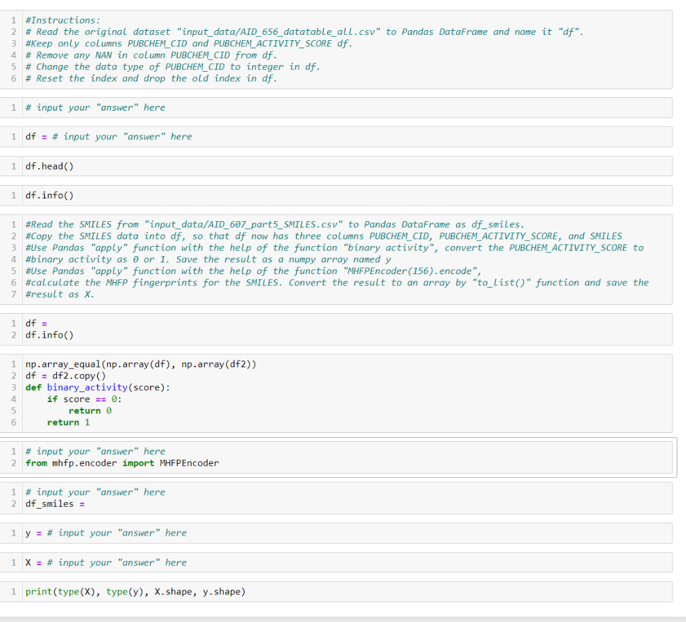Place cursor in the print(type(X)) cell
Screen dimensions: 686x622
[x=134, y=591]
